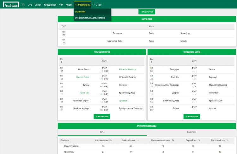Sort by Пропущенные голы arrows

tap(173, 140)
